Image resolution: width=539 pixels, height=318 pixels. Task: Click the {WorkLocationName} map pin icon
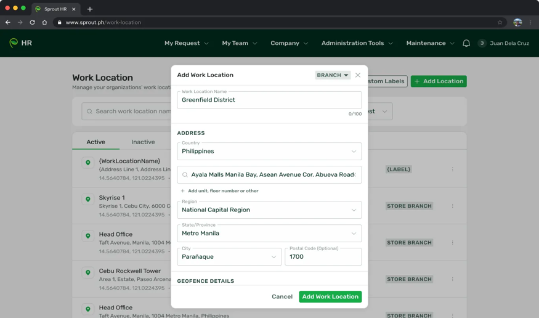[x=88, y=163]
